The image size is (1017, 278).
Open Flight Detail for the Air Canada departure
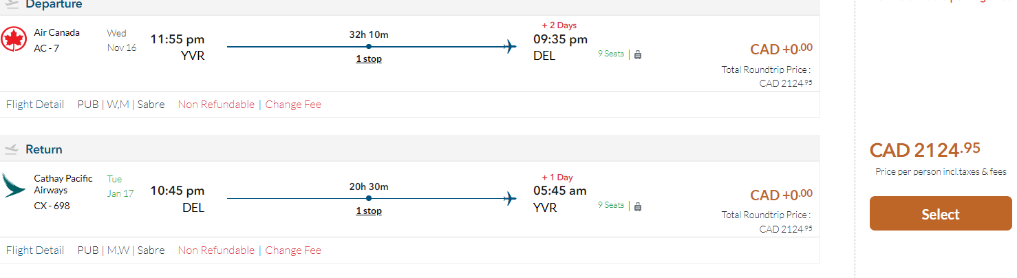pos(35,105)
